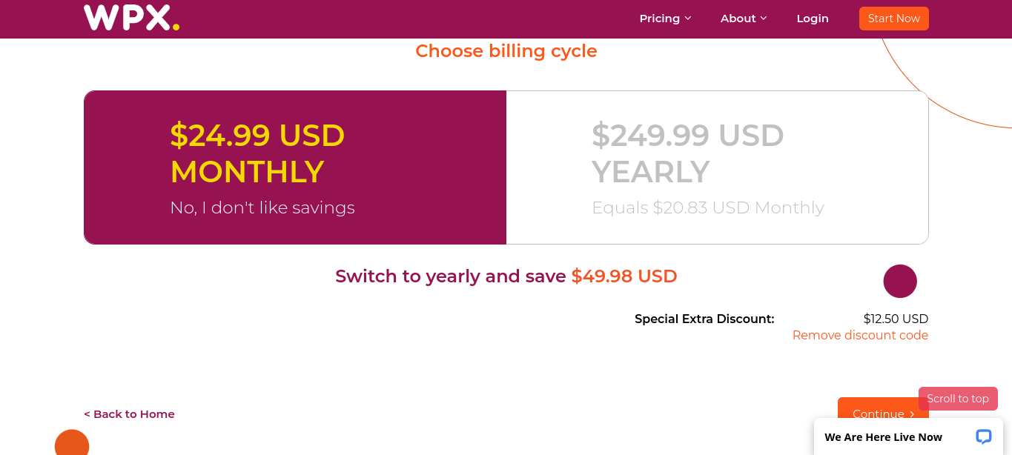Viewport: 1012px width, 455px height.
Task: Select the $249.99 USD Yearly billing option
Action: [717, 167]
